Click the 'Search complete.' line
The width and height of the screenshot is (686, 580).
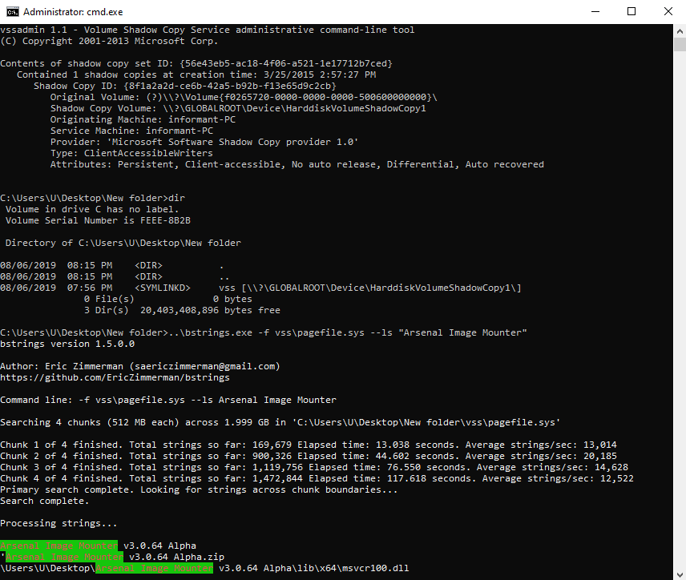(x=45, y=501)
